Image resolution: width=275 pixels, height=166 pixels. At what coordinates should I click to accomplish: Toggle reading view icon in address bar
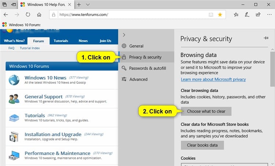[x=211, y=15]
